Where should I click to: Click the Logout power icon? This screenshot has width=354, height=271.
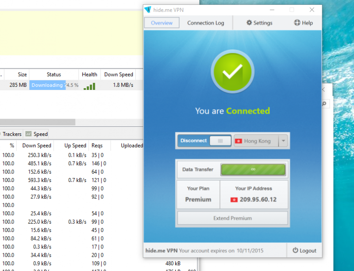pyautogui.click(x=295, y=250)
